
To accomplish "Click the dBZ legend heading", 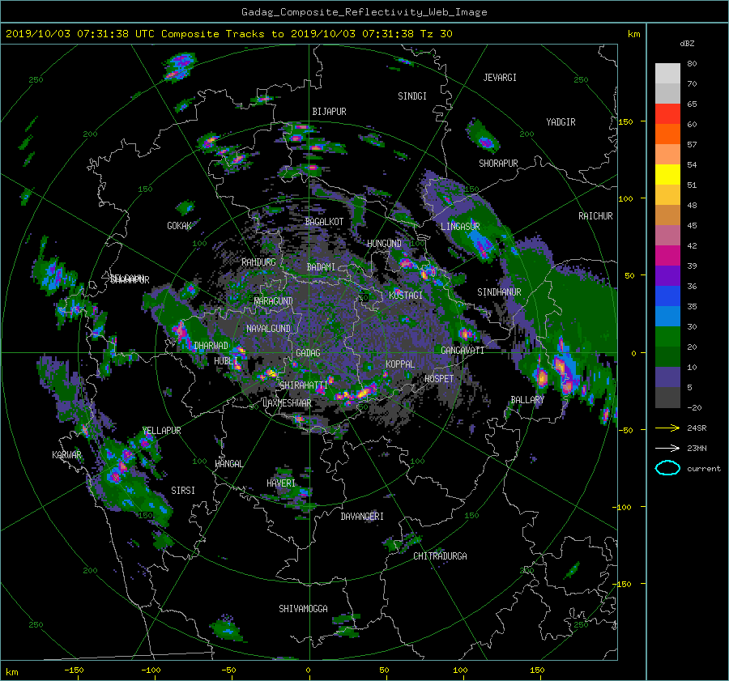I will click(x=687, y=43).
